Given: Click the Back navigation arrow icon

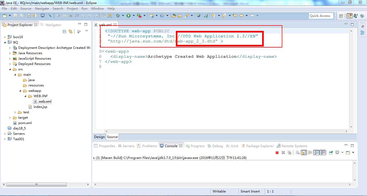Looking at the screenshot, I should [x=241, y=16].
